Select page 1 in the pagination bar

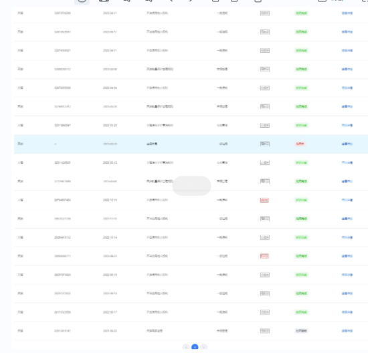(195, 347)
